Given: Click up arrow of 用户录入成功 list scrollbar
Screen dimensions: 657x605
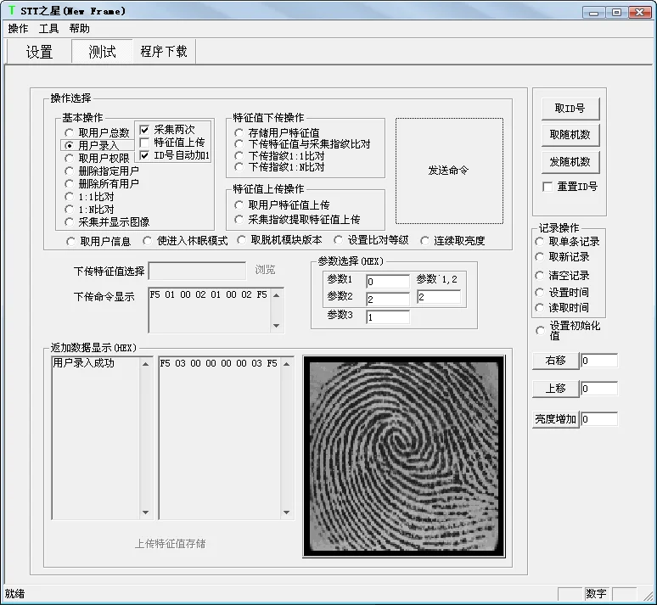Looking at the screenshot, I should (x=146, y=364).
